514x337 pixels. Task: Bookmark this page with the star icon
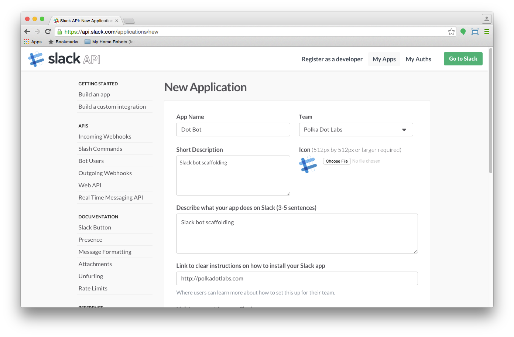(x=451, y=32)
